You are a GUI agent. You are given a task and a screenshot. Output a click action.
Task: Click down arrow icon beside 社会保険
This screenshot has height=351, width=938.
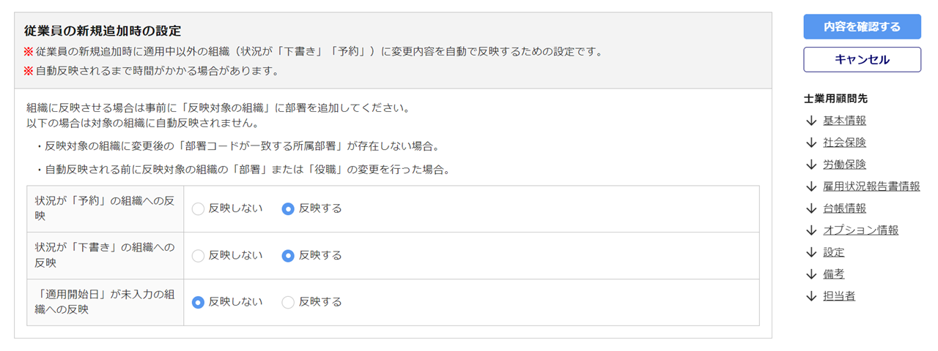pos(810,143)
